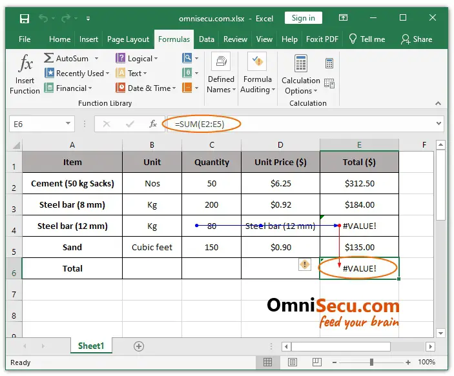The width and height of the screenshot is (454, 376).
Task: Open the Help tab
Action: [289, 39]
